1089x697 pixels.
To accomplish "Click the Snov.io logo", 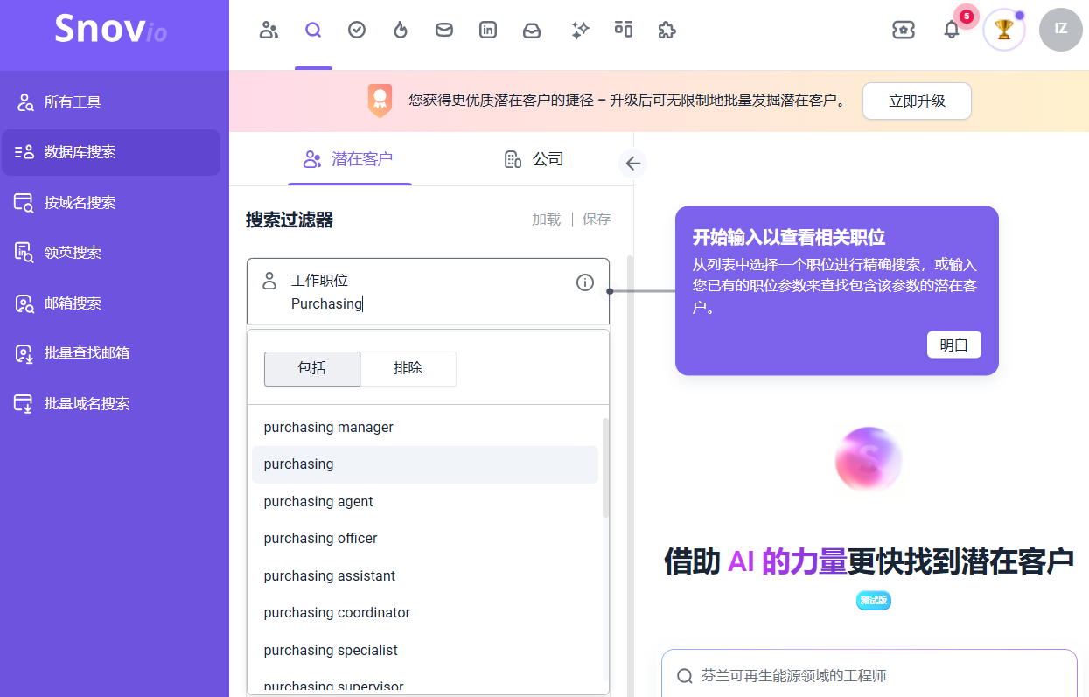I will pos(110,31).
